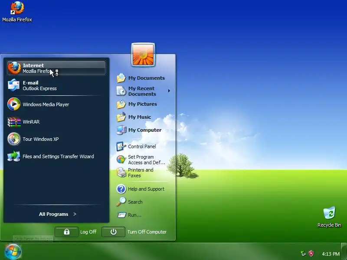Open the Control Panel label

[142, 146]
